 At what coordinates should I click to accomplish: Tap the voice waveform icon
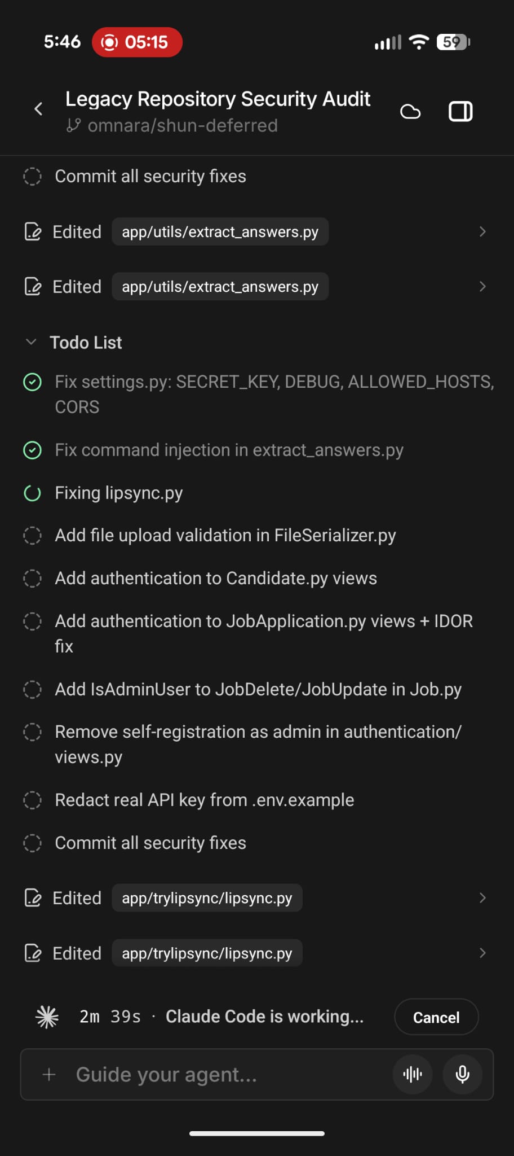coord(413,1074)
